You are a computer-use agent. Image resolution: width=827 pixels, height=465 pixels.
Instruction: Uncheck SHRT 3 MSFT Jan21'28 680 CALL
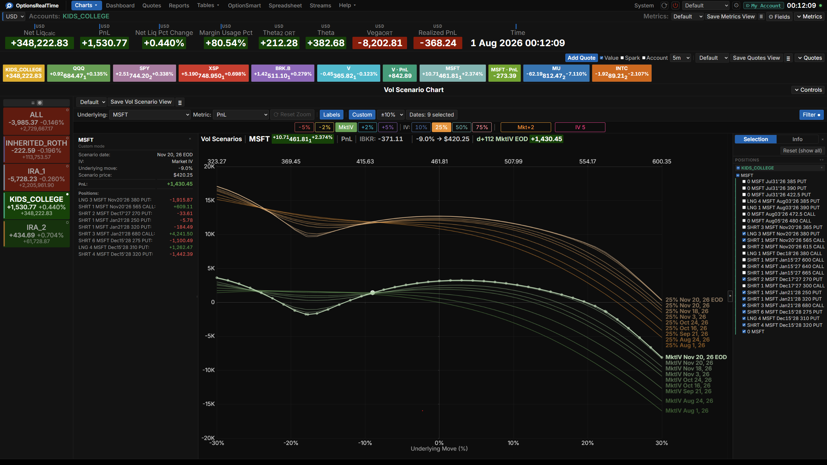coord(744,305)
